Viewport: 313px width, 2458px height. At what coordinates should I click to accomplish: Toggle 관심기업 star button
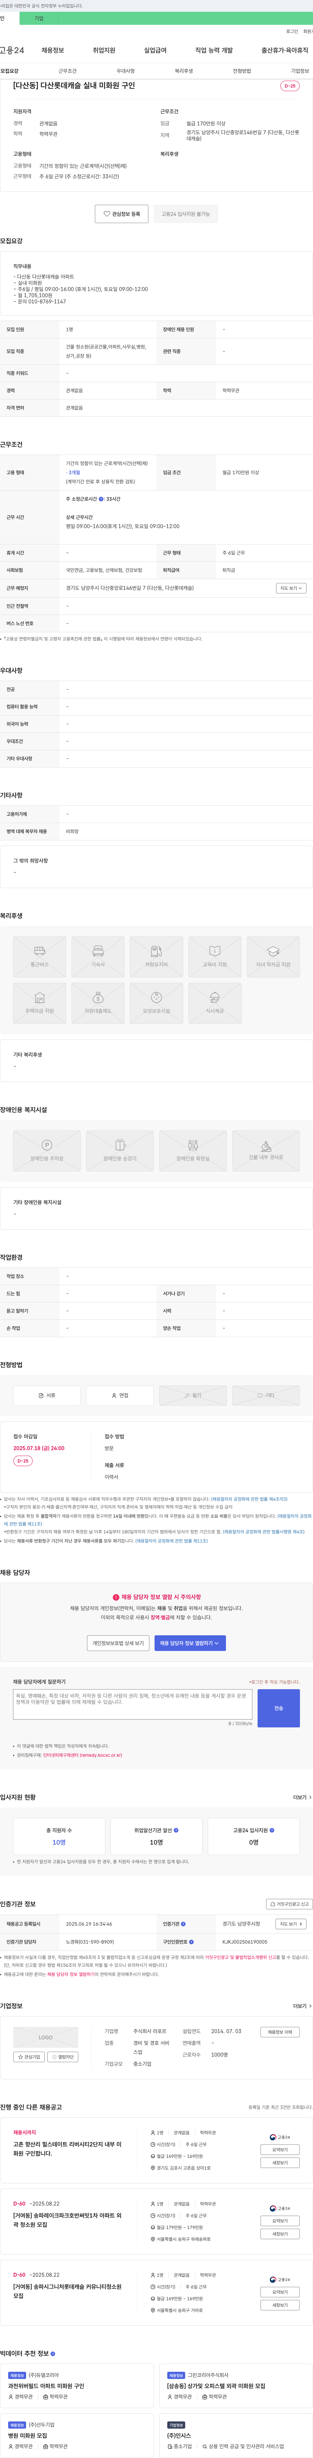[x=29, y=2057]
